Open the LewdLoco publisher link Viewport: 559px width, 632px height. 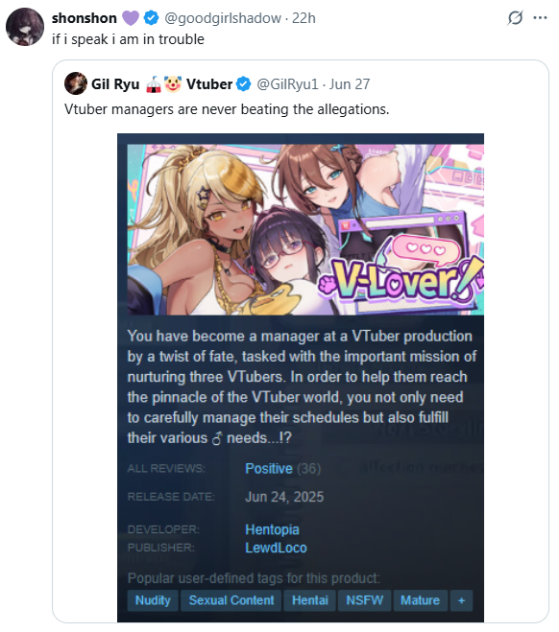276,548
